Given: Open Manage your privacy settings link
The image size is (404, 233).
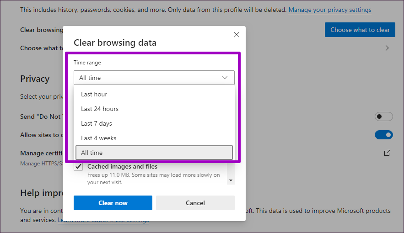Looking at the screenshot, I should (x=329, y=10).
